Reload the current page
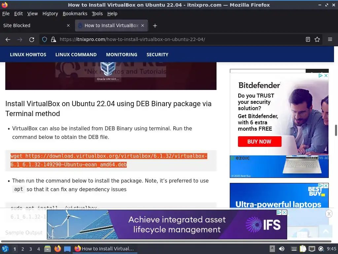Viewport: 338px width, 254px height. click(x=32, y=40)
